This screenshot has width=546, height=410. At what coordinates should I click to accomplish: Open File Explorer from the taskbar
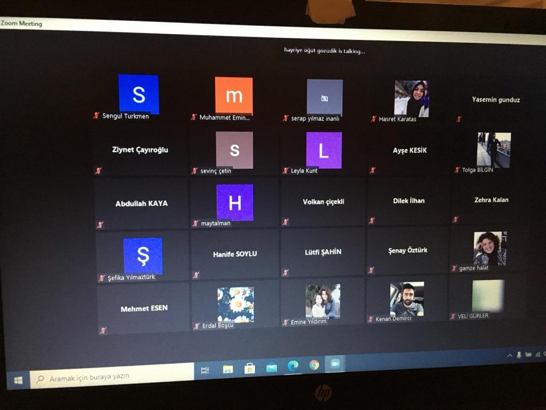pos(228,369)
